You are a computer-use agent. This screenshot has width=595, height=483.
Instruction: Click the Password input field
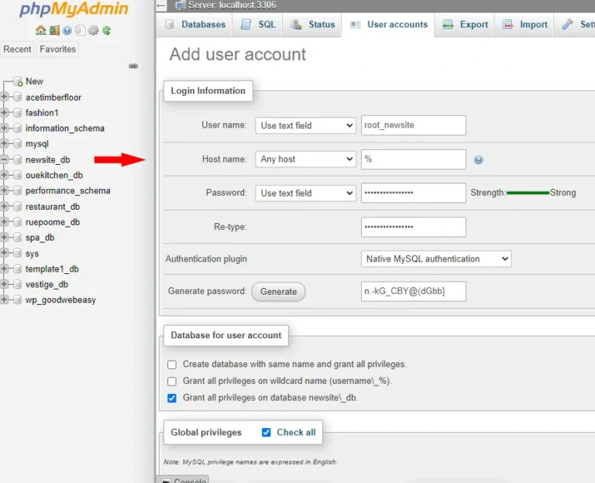[x=413, y=193]
